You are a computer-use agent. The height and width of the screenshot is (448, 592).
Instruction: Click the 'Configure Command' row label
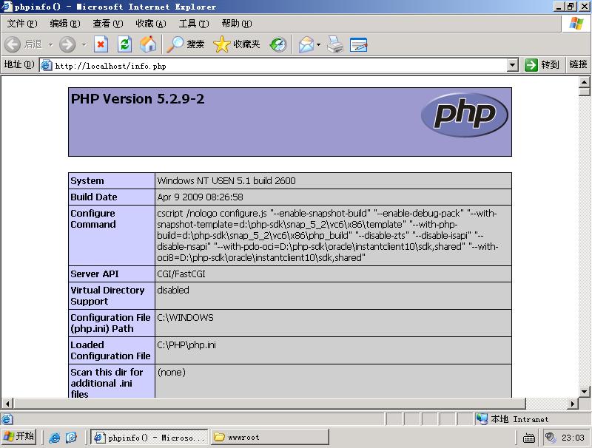(x=93, y=219)
